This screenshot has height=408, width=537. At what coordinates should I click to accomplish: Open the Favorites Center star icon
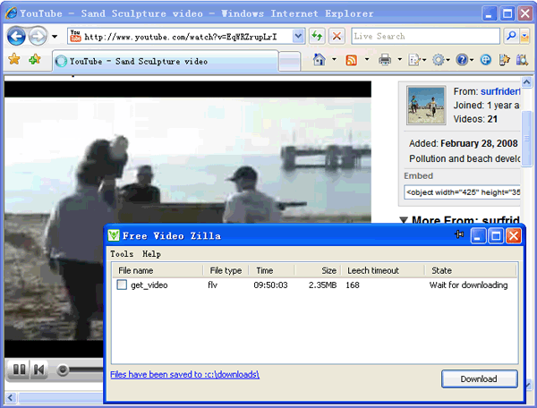point(14,60)
